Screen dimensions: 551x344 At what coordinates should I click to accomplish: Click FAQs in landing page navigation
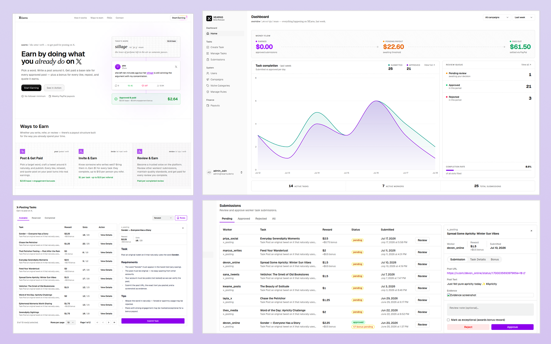click(x=110, y=18)
